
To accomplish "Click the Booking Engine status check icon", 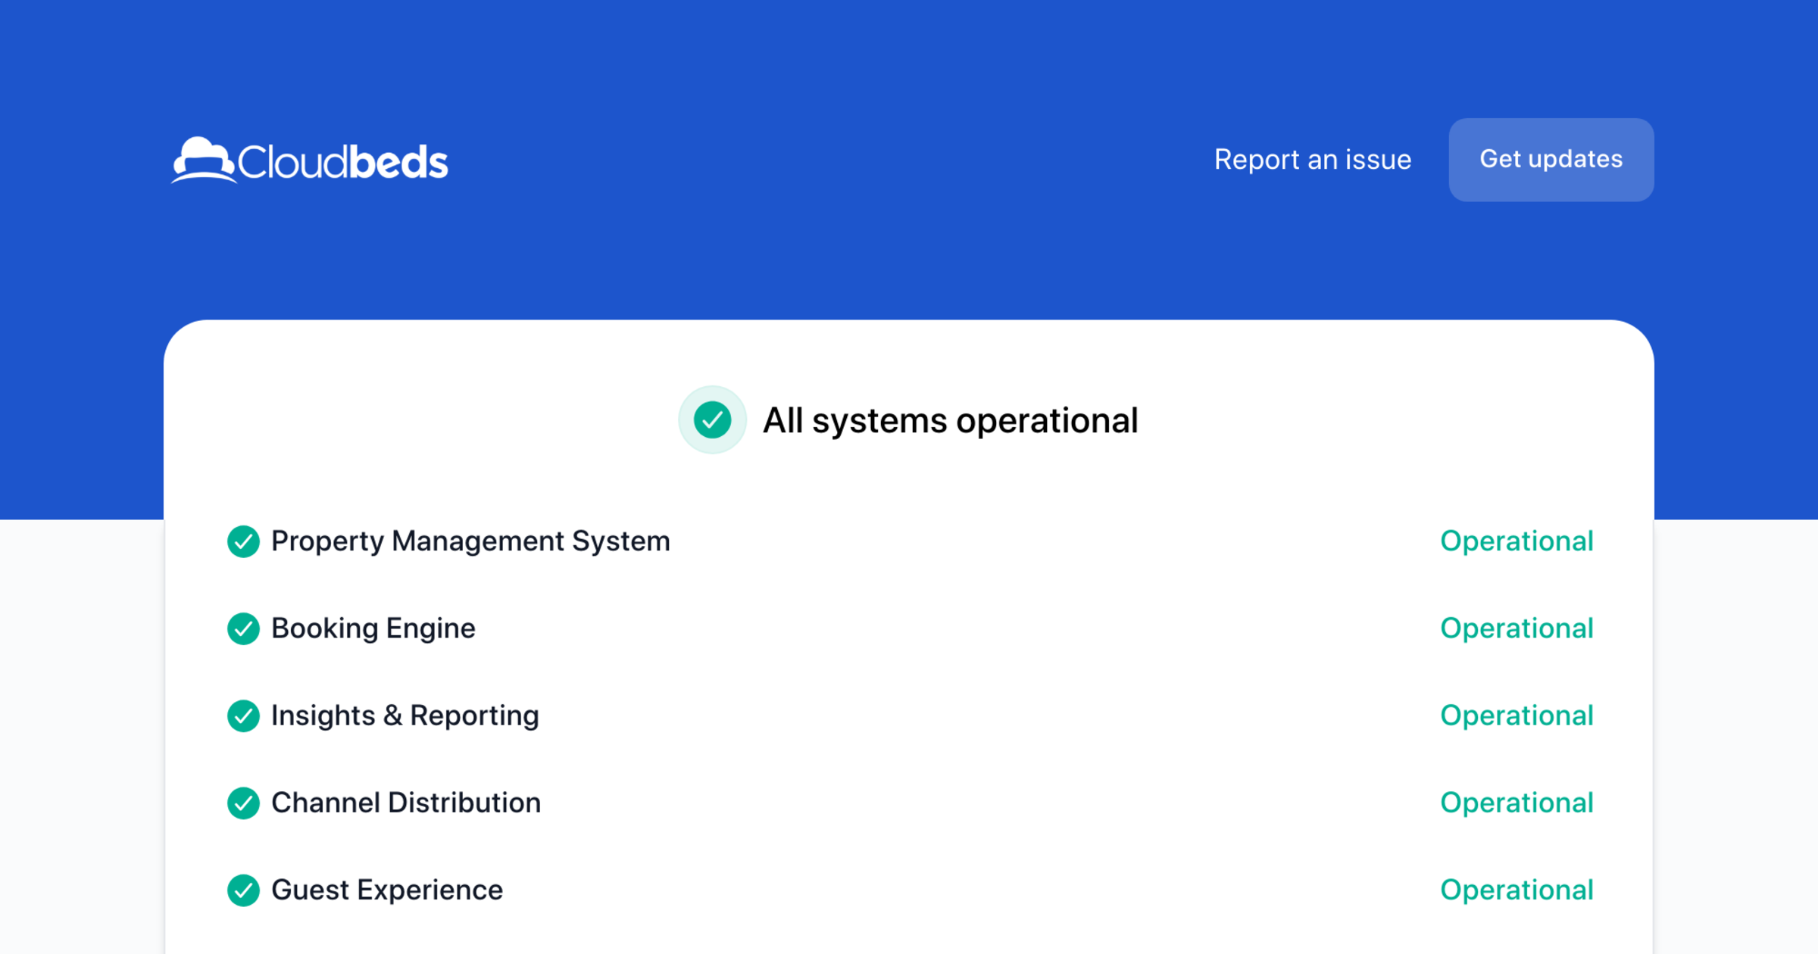I will click(x=243, y=629).
